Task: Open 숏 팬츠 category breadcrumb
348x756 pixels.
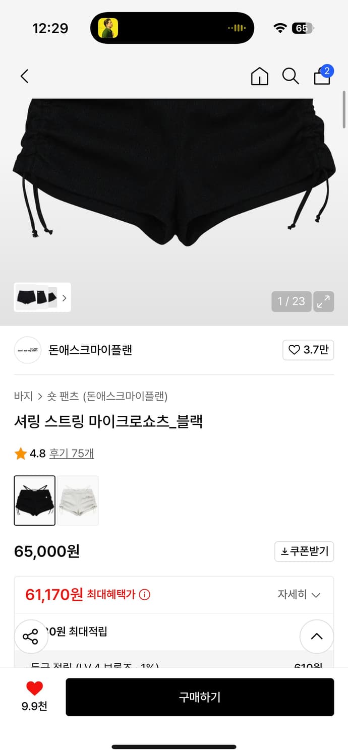Action: click(x=63, y=396)
